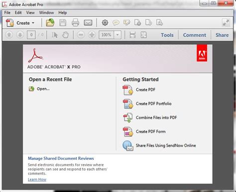The image size is (236, 192).
Task: Click Create PDF Portfolio link
Action: click(154, 104)
